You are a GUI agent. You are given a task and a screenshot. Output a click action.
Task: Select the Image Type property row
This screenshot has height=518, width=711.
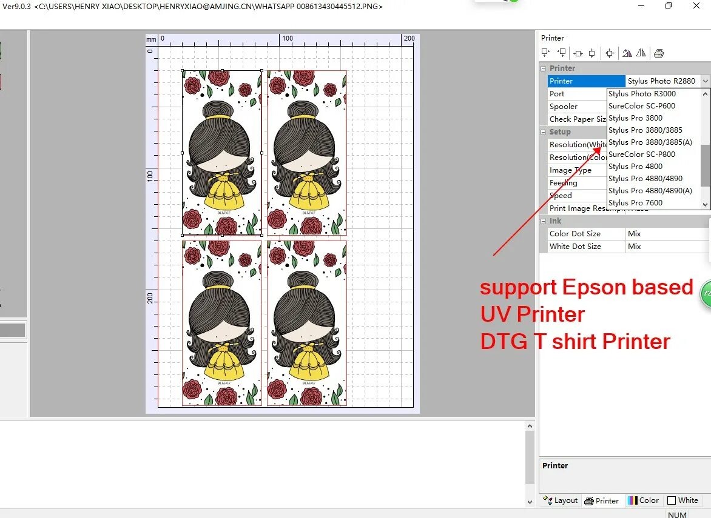pos(578,170)
